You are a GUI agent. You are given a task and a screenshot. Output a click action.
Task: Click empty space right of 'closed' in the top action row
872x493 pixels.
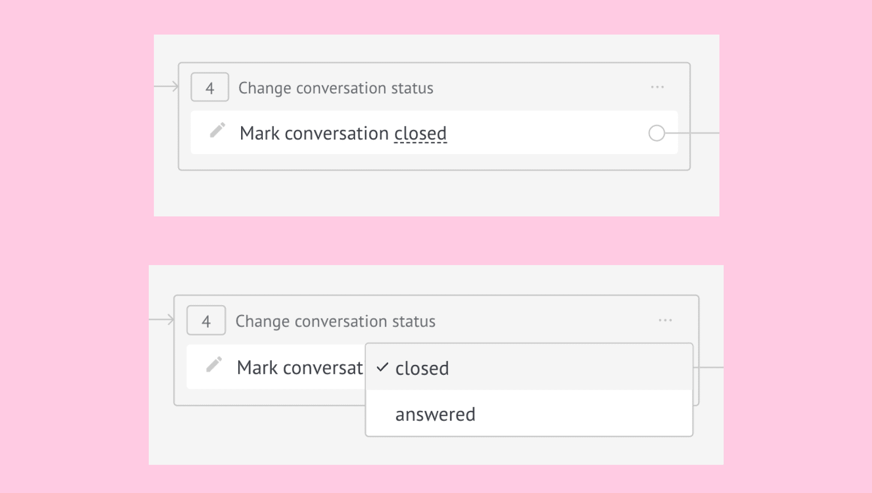coord(547,133)
